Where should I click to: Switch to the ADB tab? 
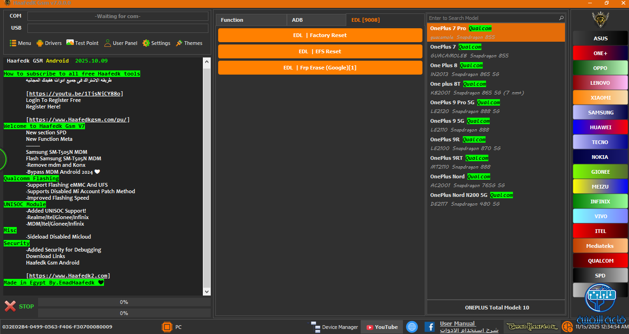click(x=298, y=20)
